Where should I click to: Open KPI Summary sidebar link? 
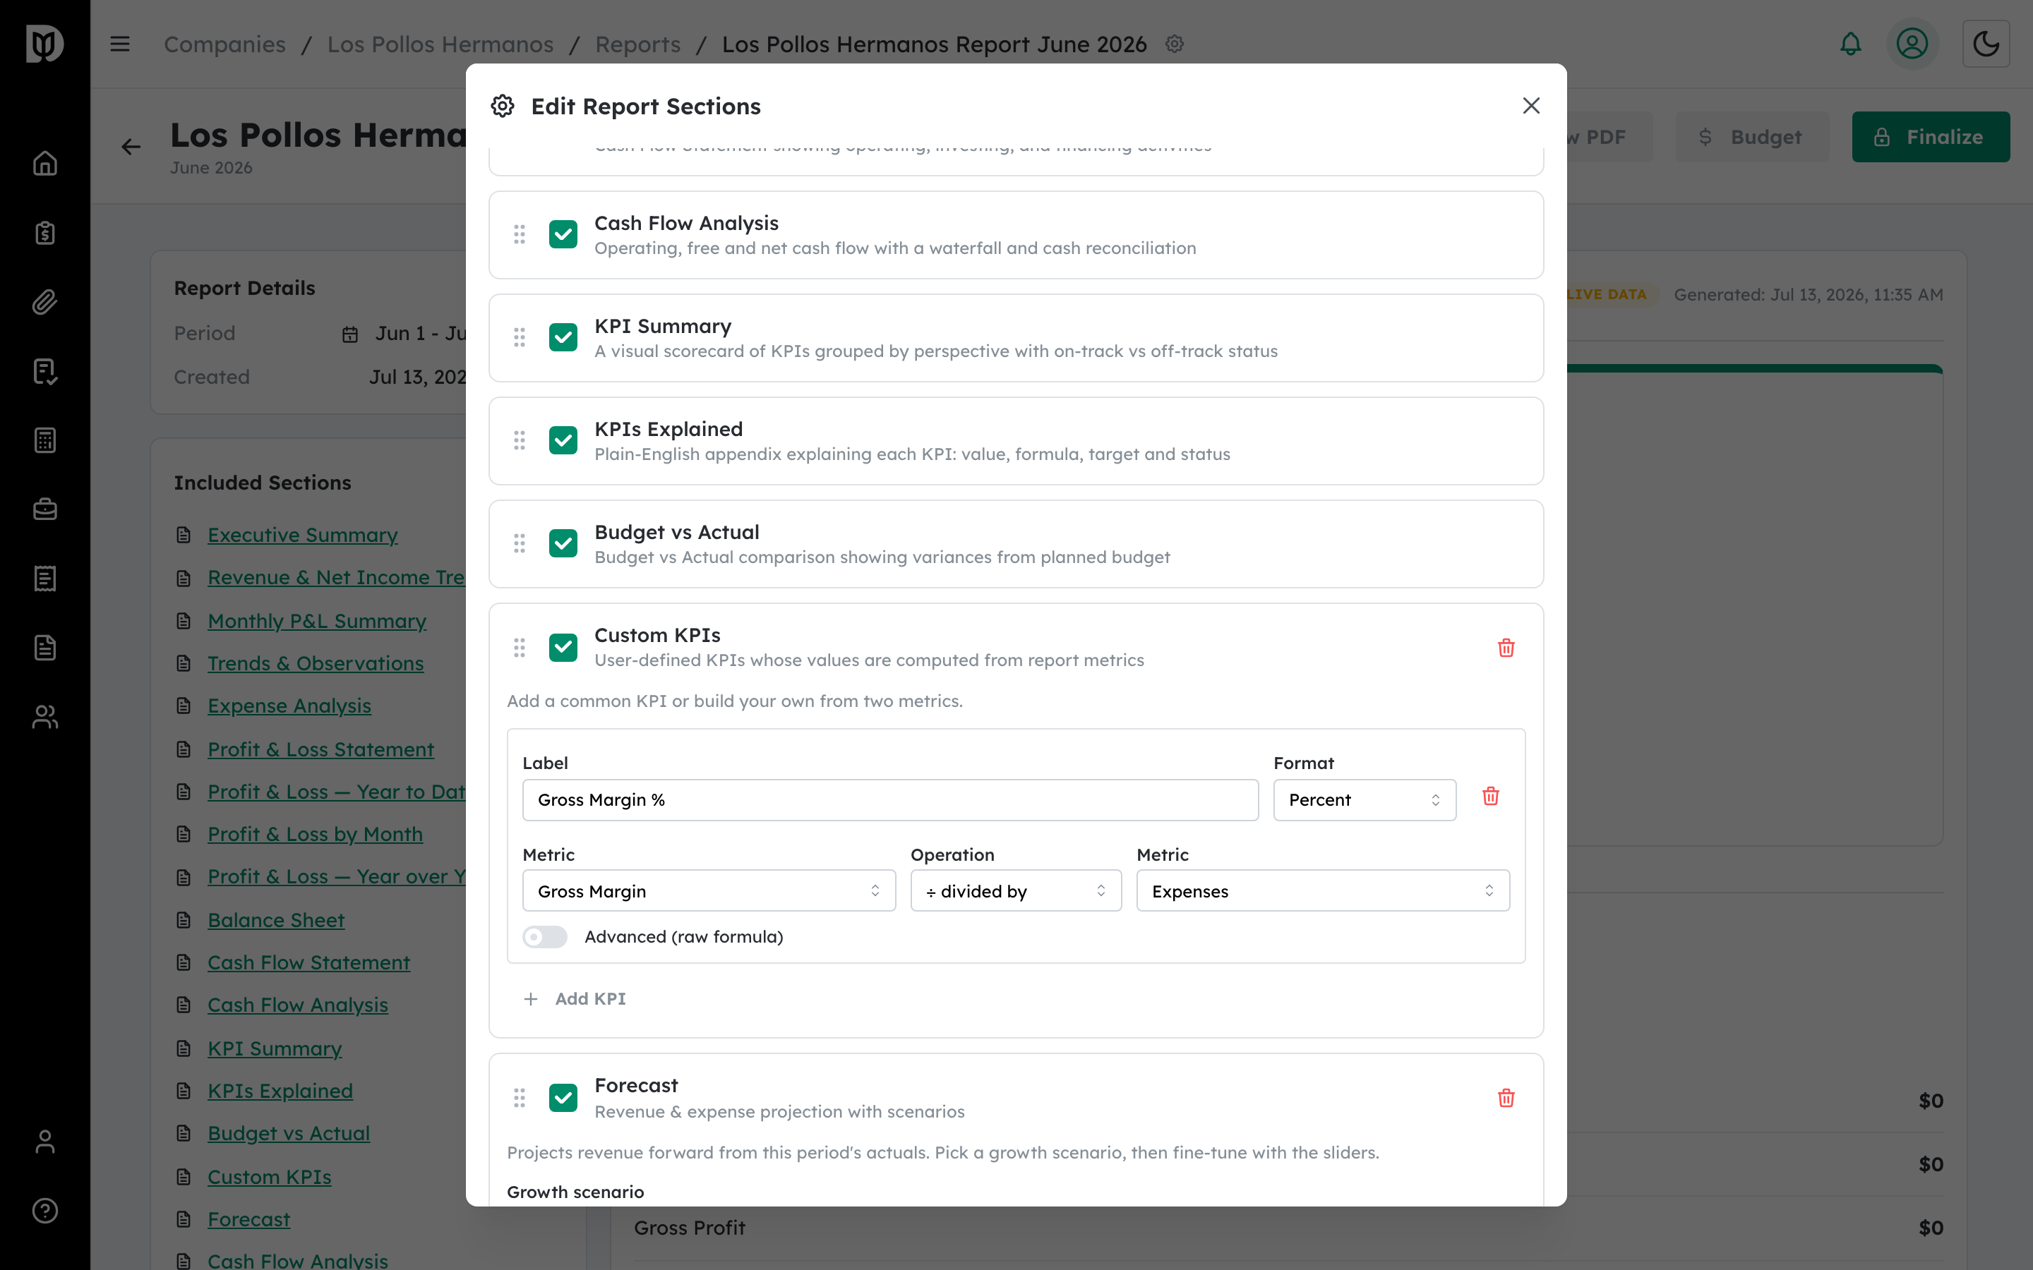274,1048
